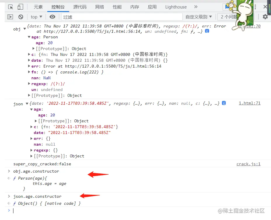
Task: Switch to the Lighthouse tab
Action: (176, 7)
